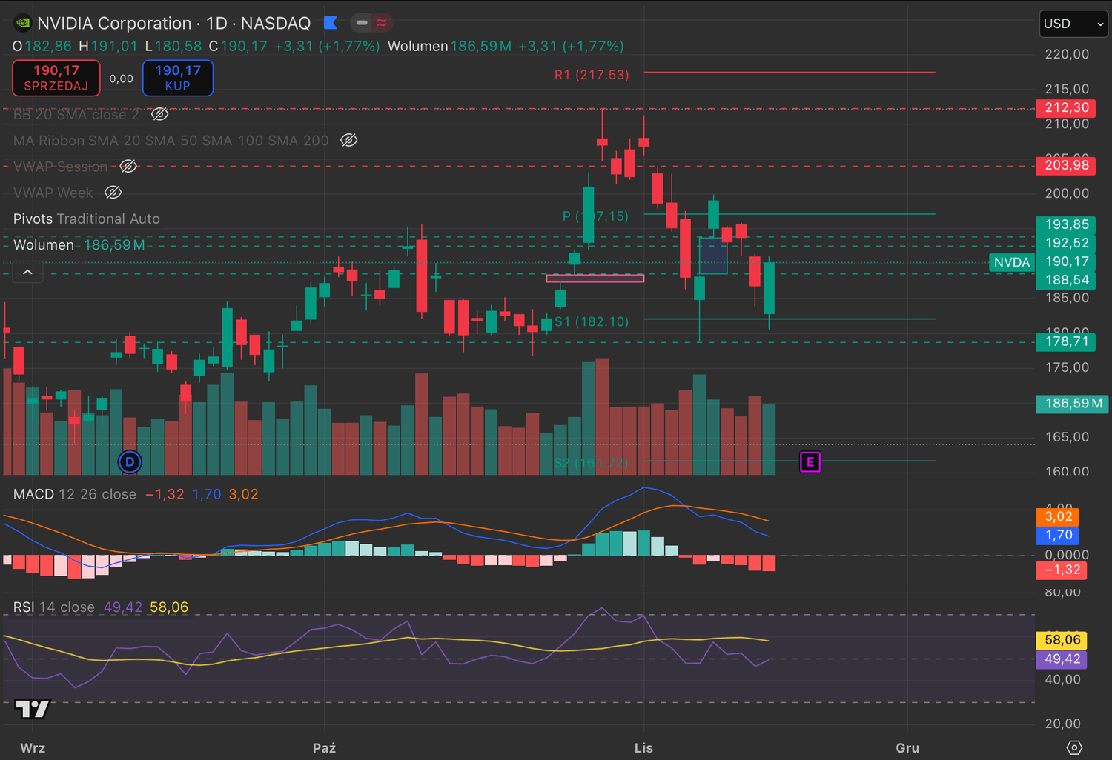
Task: Click the gray dash market status indicator
Action: [362, 23]
